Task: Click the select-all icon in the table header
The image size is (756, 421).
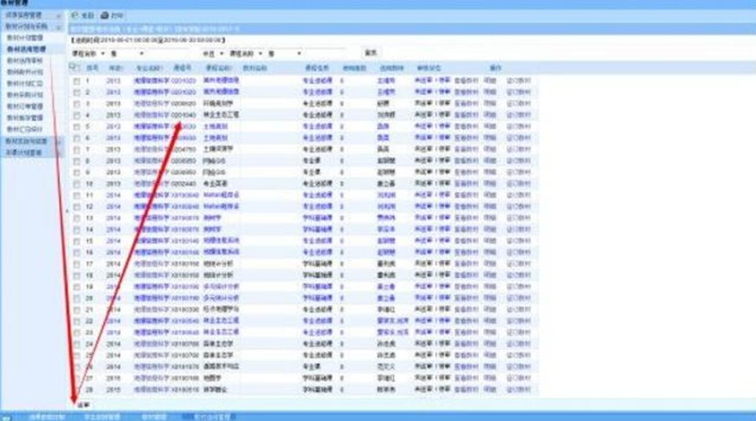Action: [x=73, y=68]
